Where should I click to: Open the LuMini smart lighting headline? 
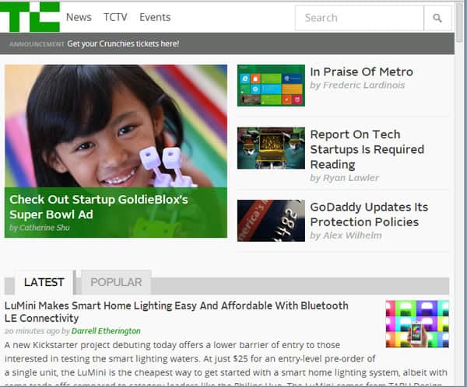tap(176, 312)
